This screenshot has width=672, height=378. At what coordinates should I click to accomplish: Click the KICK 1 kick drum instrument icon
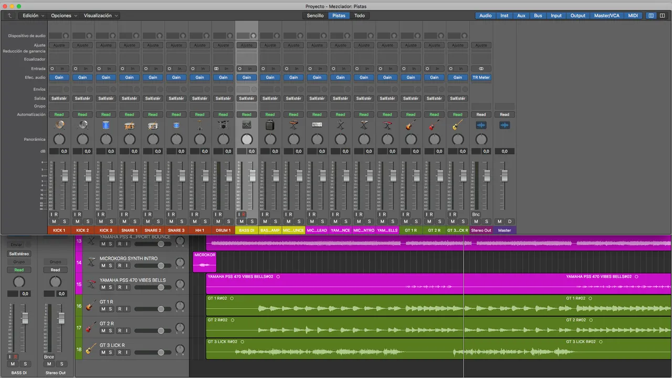(59, 125)
